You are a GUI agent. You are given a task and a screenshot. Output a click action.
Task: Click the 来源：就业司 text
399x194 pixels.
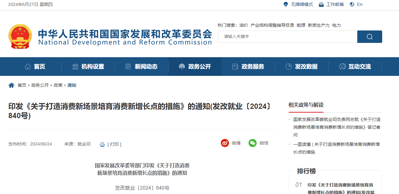77,144
